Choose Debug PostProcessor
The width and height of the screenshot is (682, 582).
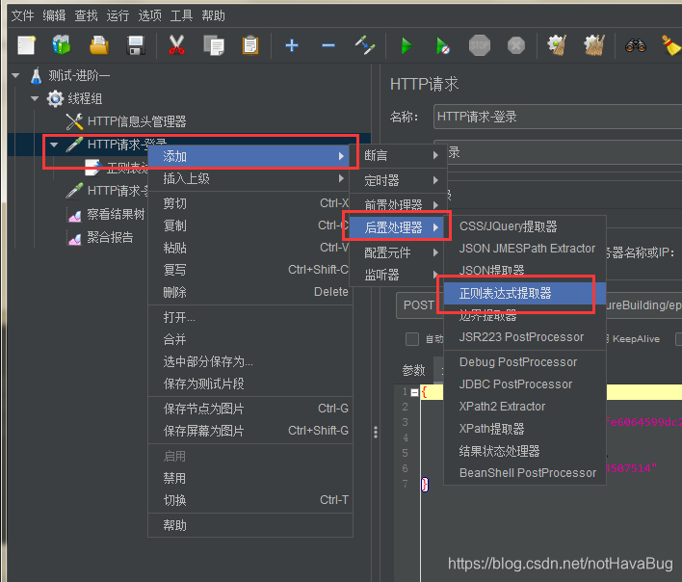coord(525,362)
